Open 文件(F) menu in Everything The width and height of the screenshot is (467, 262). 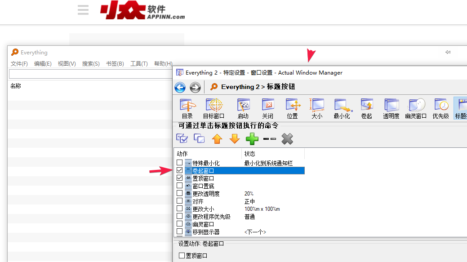(x=19, y=64)
